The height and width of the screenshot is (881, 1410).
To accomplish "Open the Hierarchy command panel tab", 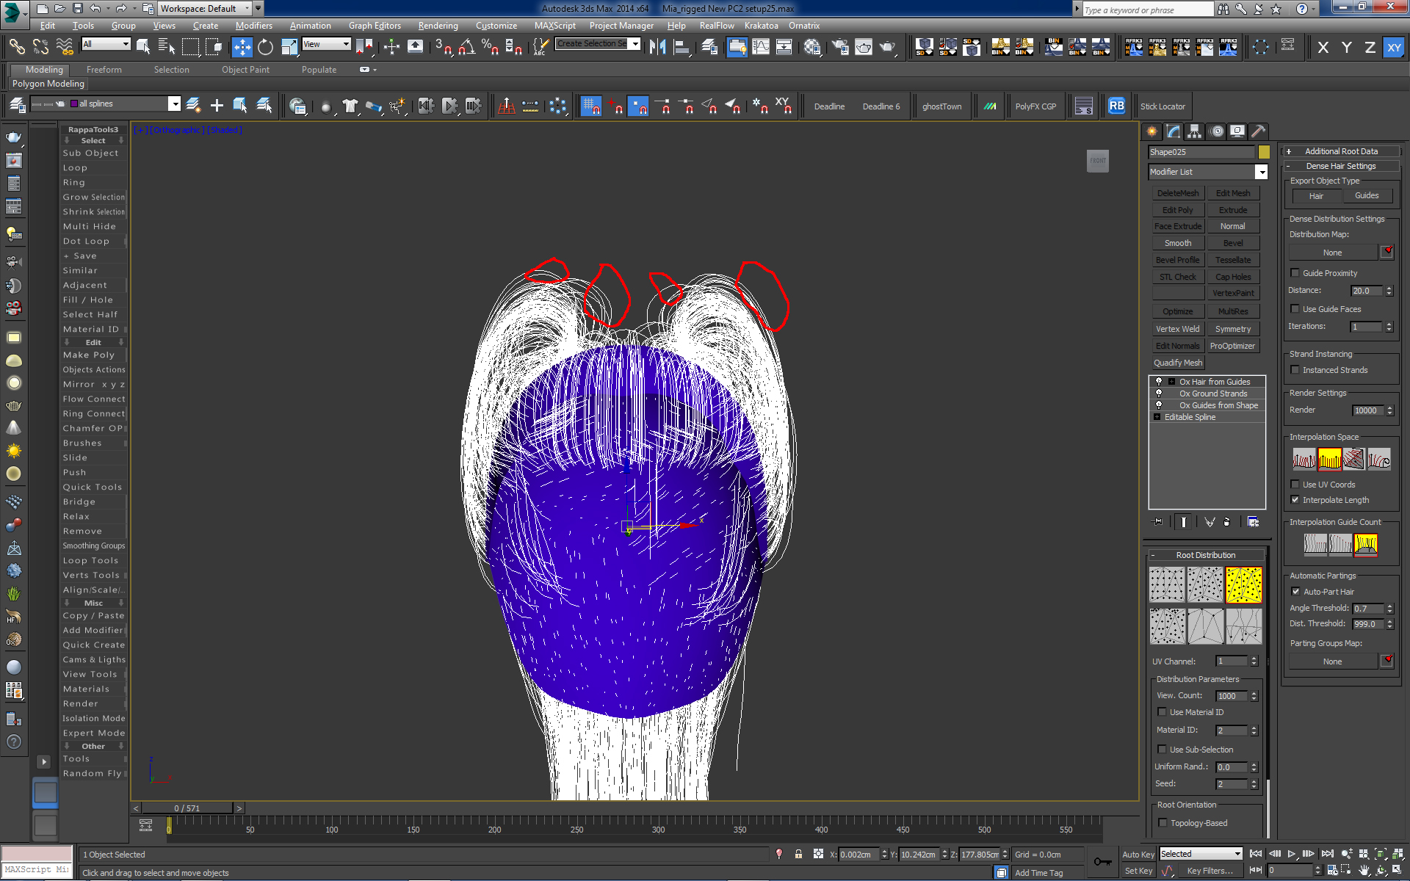I will [x=1194, y=131].
